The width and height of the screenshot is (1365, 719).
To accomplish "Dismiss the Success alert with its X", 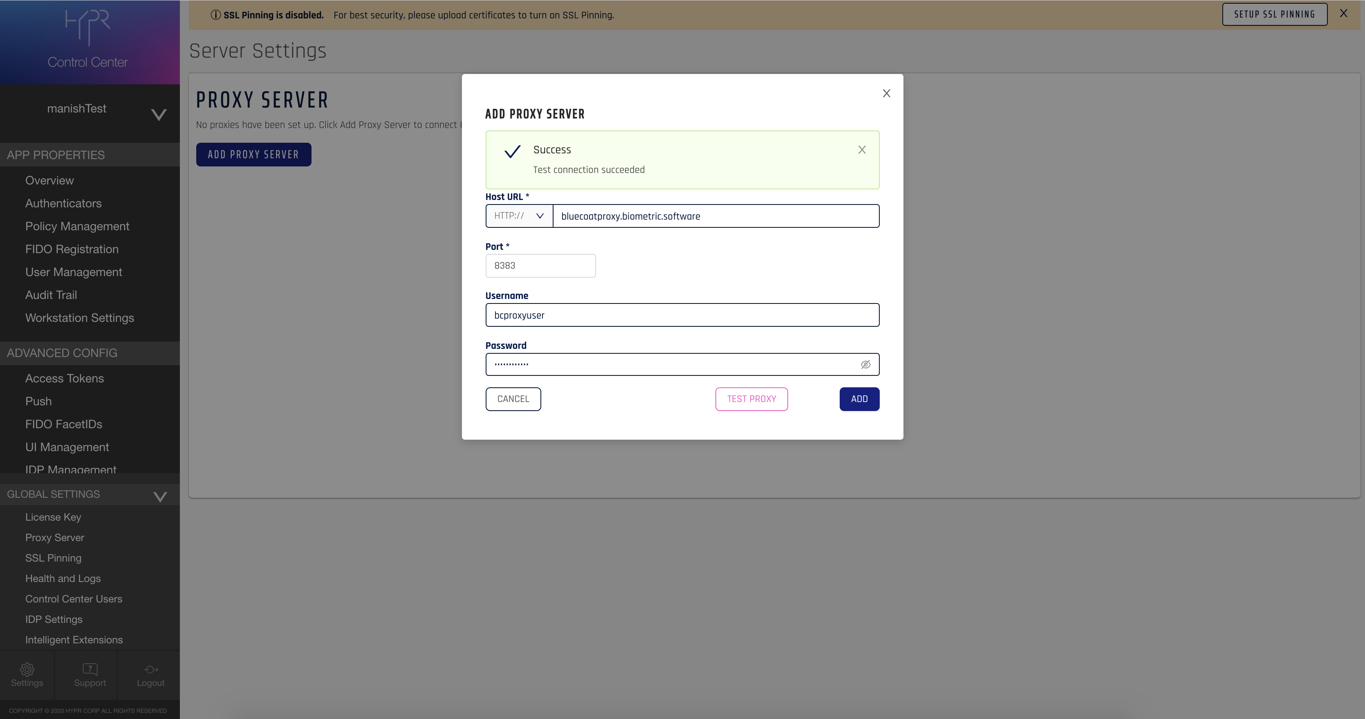I will pos(862,150).
